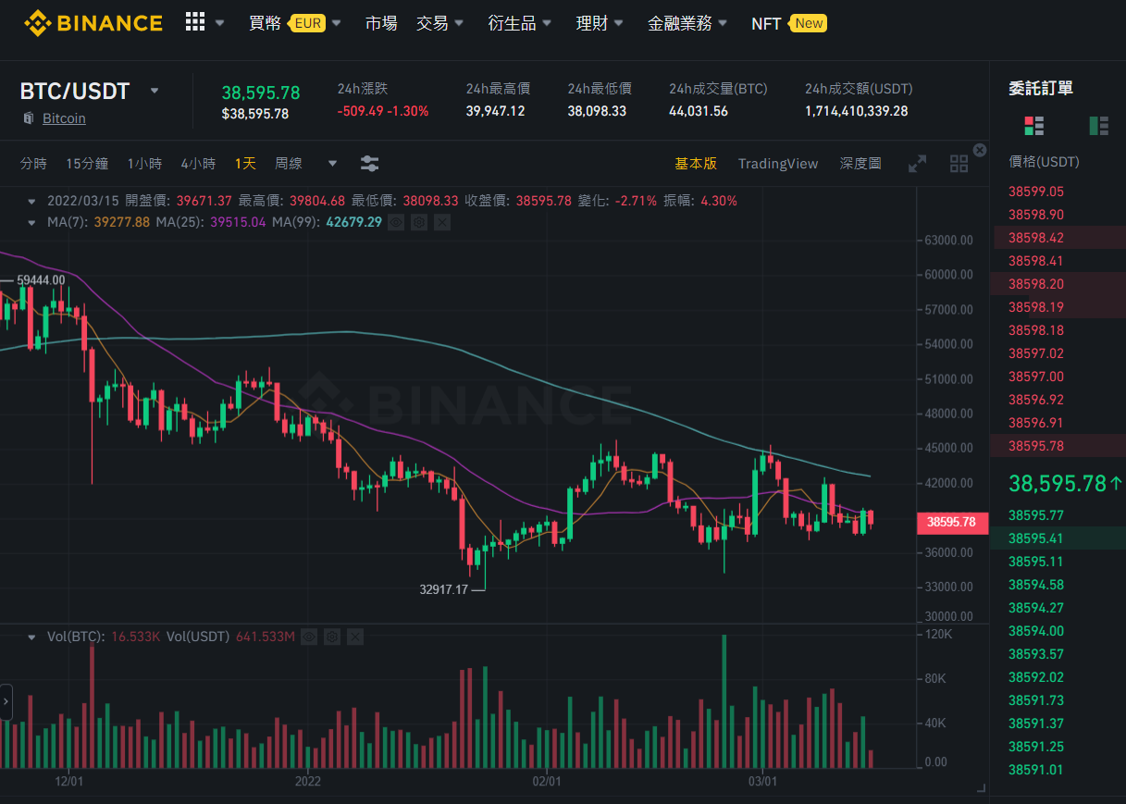Select the 4小時 interval tab

(x=198, y=164)
